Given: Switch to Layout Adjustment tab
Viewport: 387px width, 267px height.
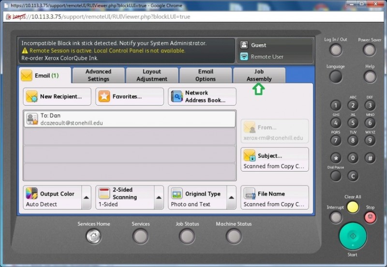Looking at the screenshot, I should tap(152, 75).
